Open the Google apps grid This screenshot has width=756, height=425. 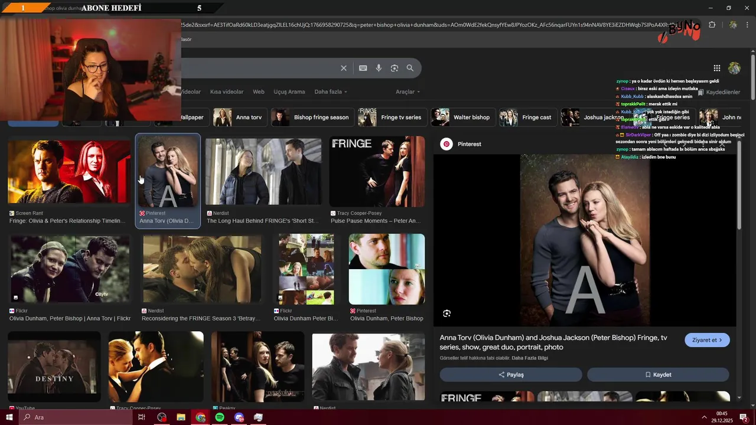pyautogui.click(x=716, y=68)
